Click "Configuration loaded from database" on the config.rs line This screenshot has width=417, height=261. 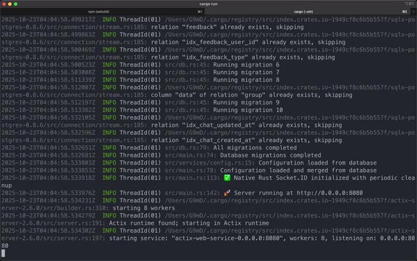pos(318,162)
